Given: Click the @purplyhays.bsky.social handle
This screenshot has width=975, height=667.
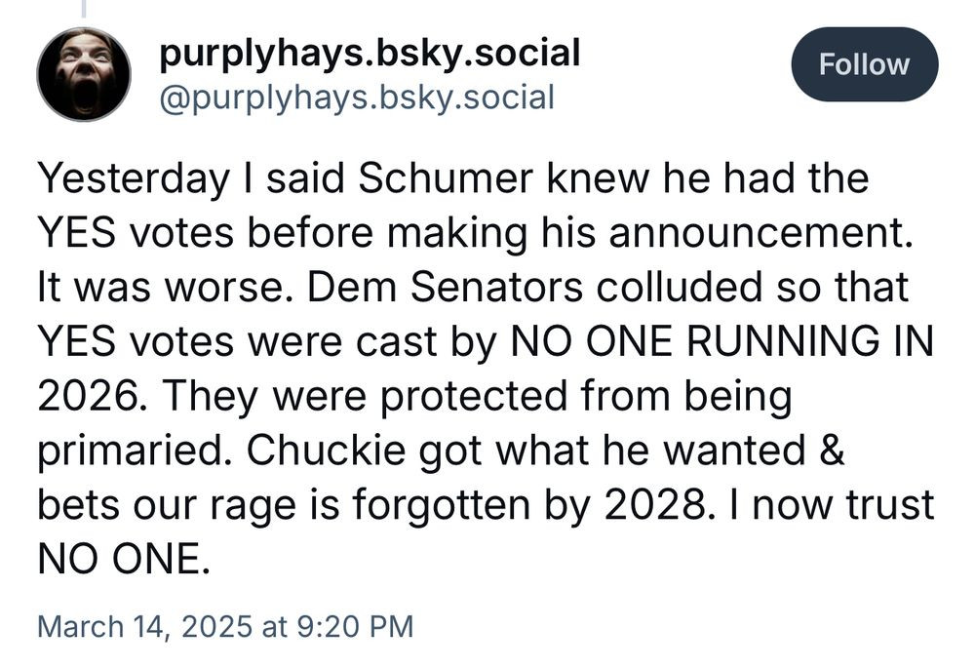Looking at the screenshot, I should [357, 98].
